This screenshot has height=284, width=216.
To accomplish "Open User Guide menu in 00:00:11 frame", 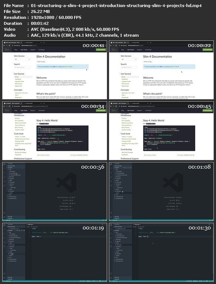I will [24, 50].
